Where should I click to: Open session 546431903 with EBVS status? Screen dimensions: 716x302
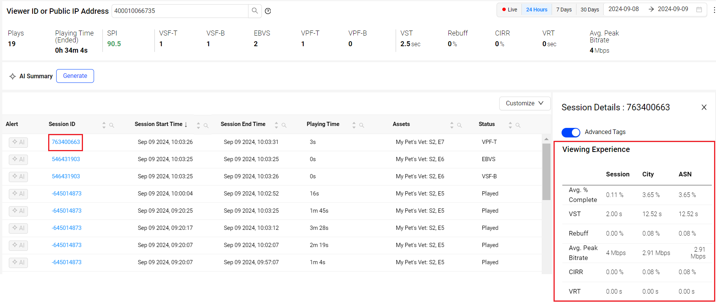point(66,159)
